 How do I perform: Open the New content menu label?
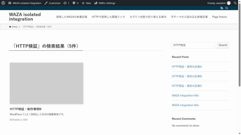click(88, 3)
